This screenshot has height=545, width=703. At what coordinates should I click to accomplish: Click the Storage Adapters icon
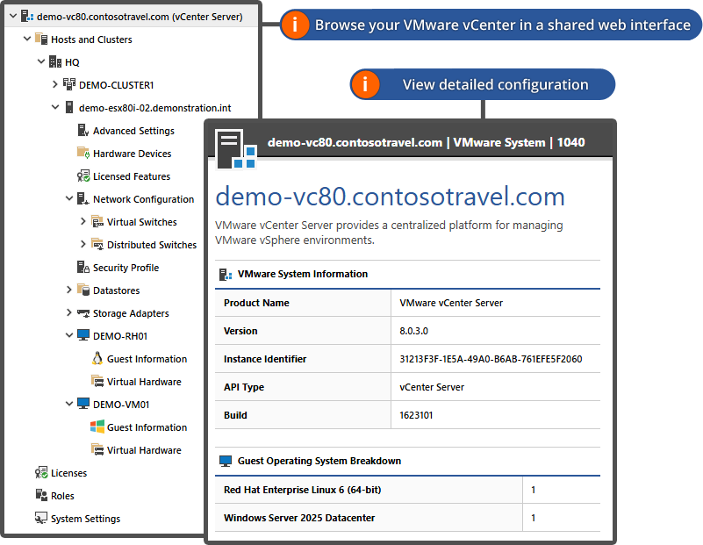(83, 312)
